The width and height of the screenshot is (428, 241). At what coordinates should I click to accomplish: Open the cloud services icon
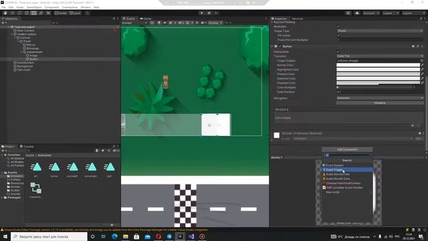[x=356, y=13]
